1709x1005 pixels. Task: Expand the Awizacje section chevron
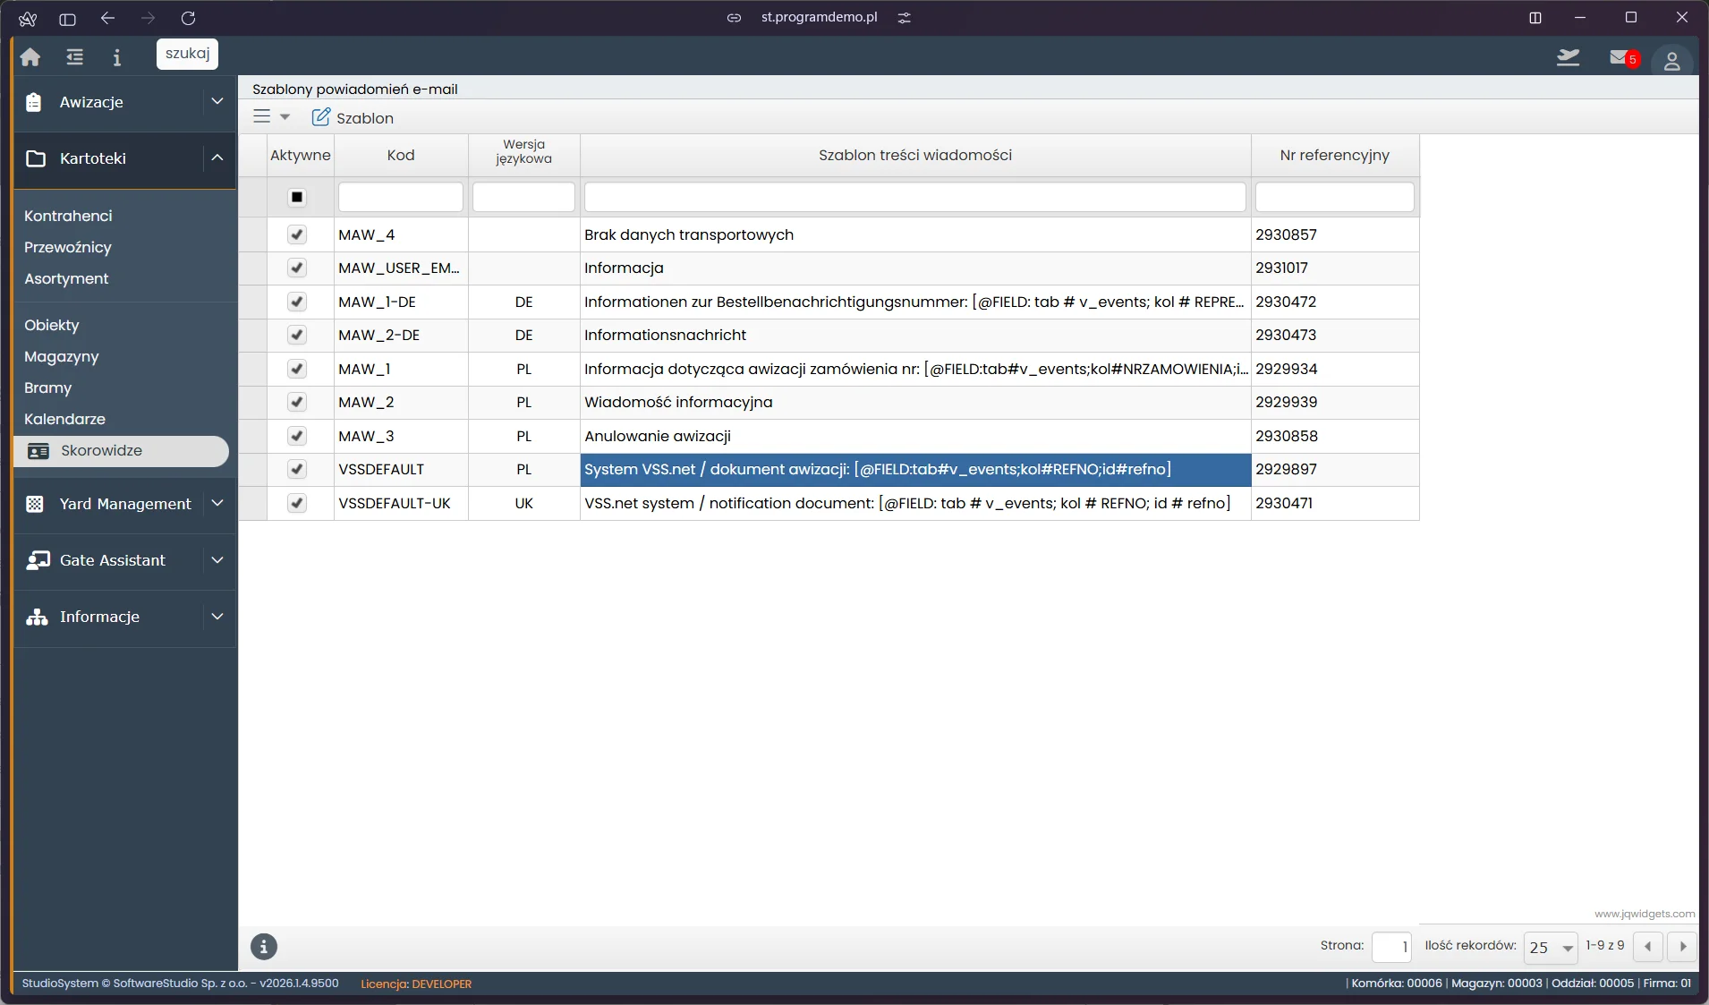(x=217, y=101)
